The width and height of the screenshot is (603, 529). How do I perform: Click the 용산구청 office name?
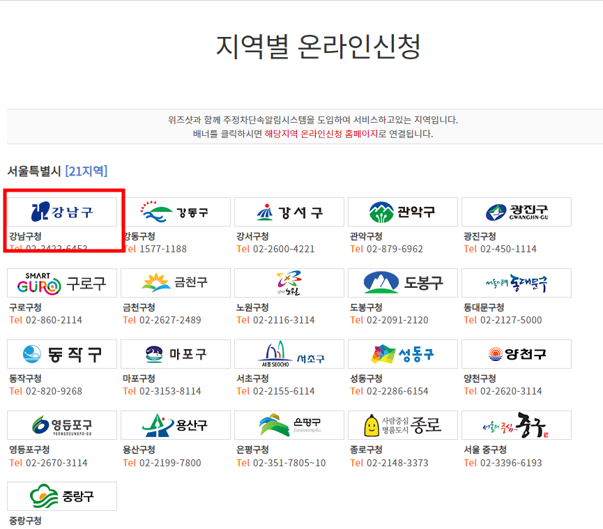pyautogui.click(x=139, y=450)
